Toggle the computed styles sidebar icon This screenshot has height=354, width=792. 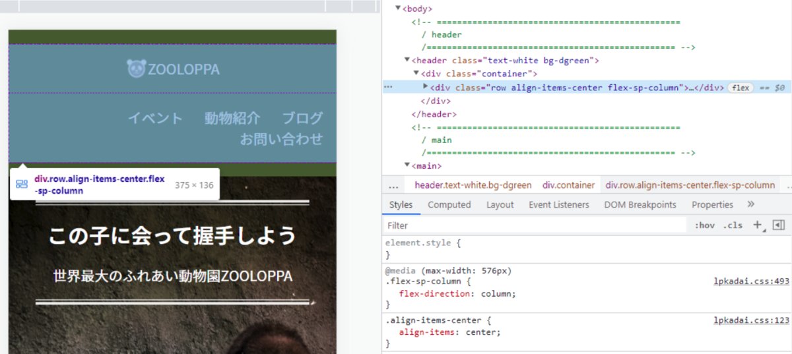coord(778,225)
